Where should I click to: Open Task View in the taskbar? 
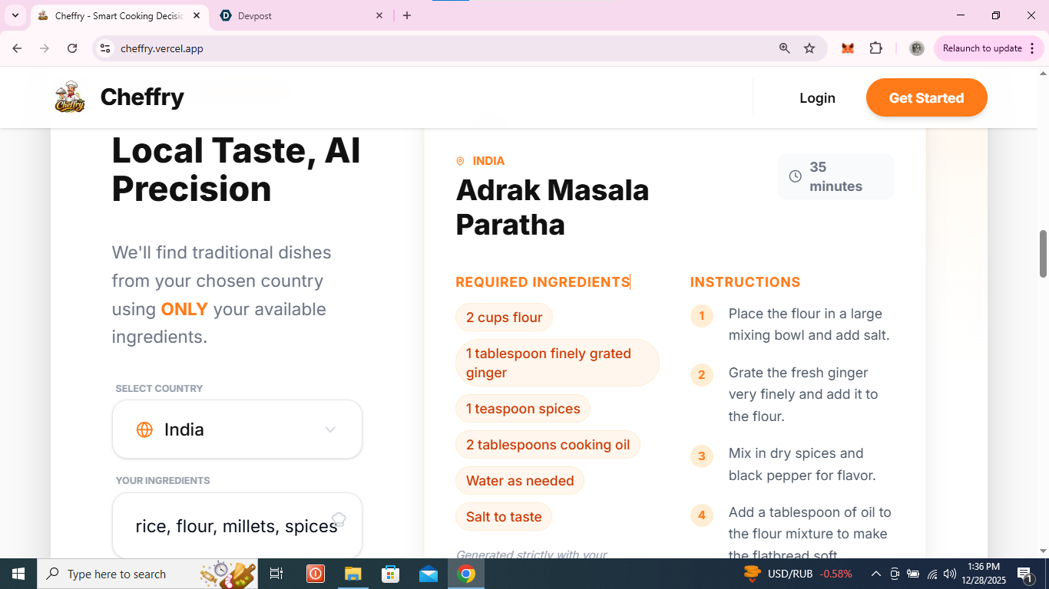pyautogui.click(x=276, y=574)
